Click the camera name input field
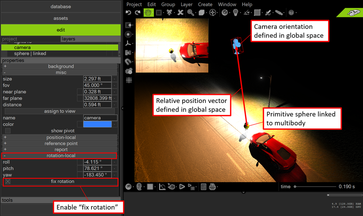Viewport: 363px width, 216px height. click(x=100, y=118)
